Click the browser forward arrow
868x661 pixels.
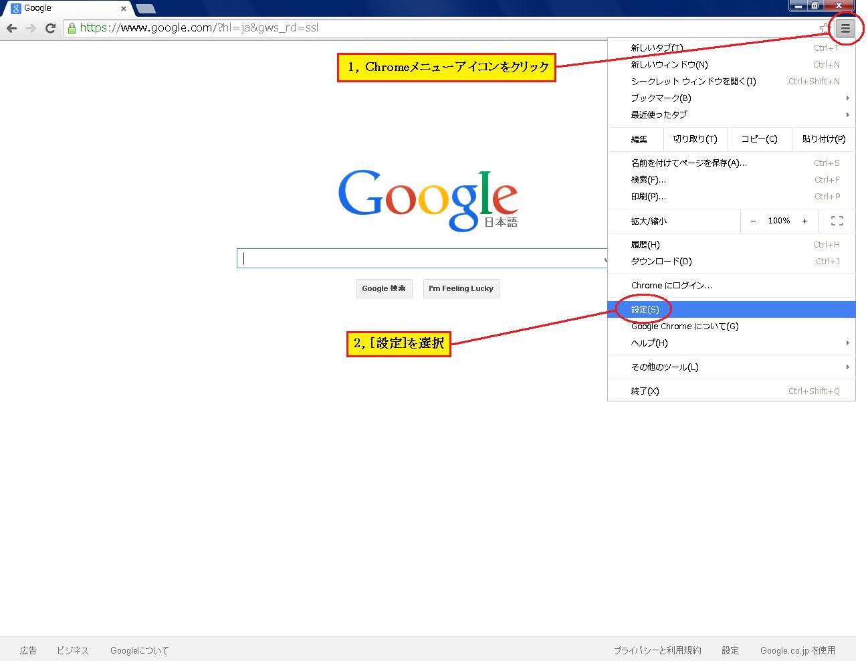[31, 28]
